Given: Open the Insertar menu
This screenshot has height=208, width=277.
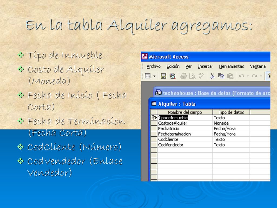Looking at the screenshot, I should click(x=206, y=66).
